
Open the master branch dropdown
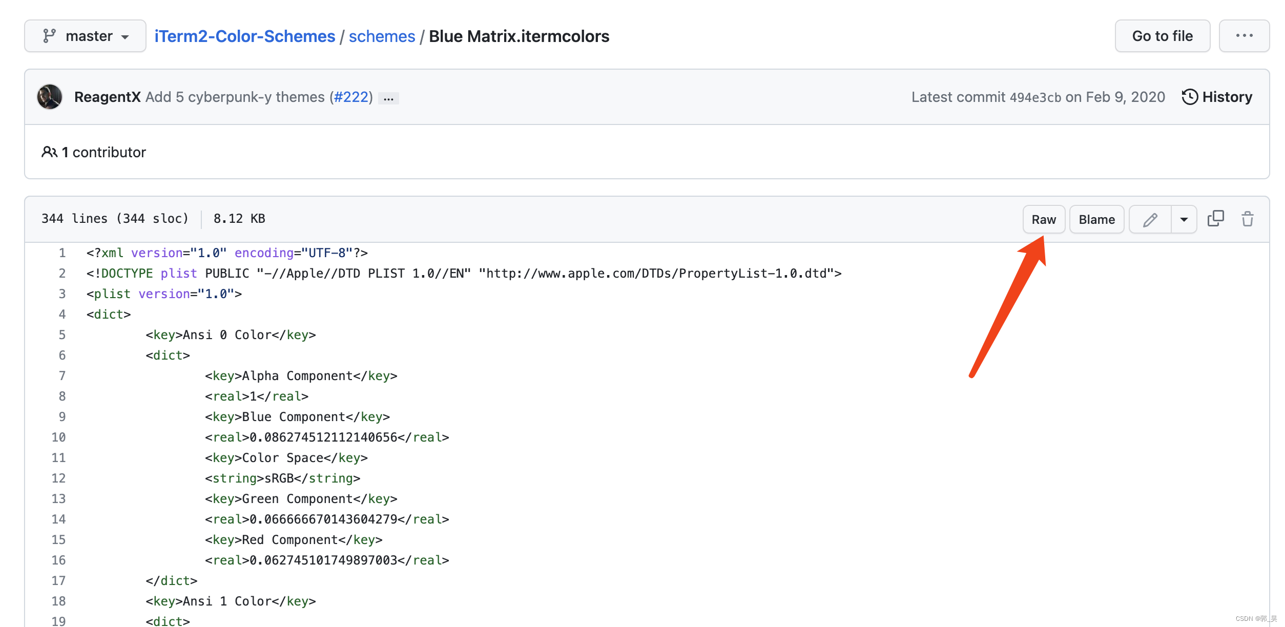(x=85, y=36)
